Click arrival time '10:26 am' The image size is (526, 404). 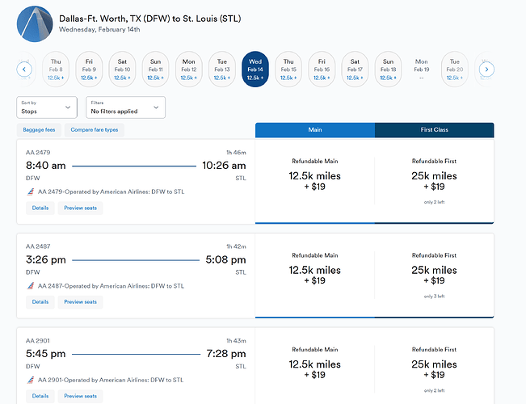224,166
